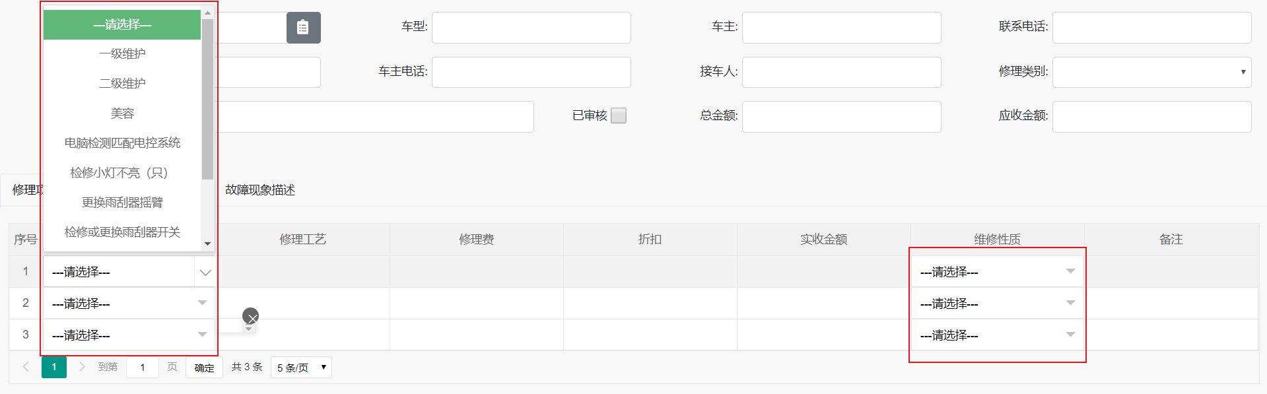
Task: Switch to 故障现象描述 tab
Action: point(260,190)
